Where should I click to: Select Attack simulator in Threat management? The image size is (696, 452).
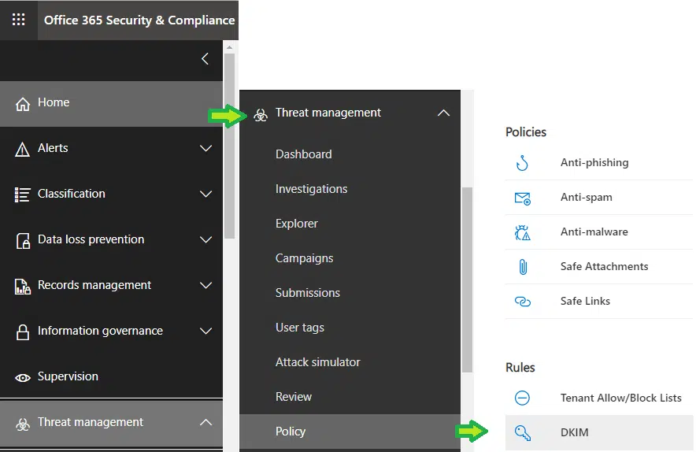click(317, 362)
